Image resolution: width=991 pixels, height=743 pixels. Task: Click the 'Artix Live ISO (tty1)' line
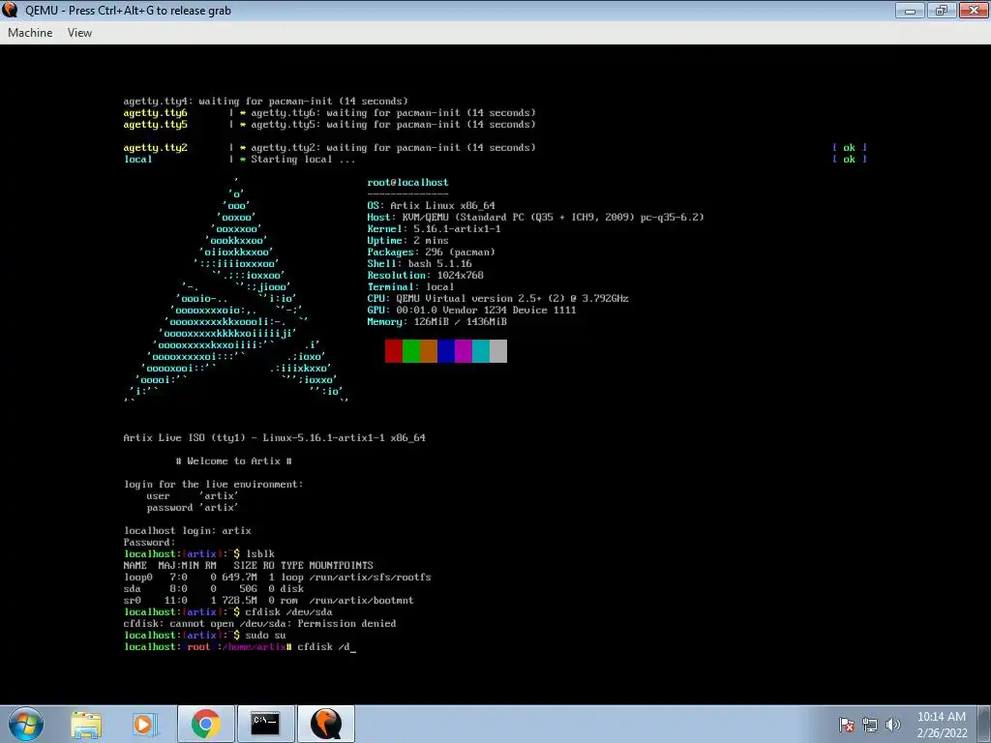pyautogui.click(x=274, y=438)
